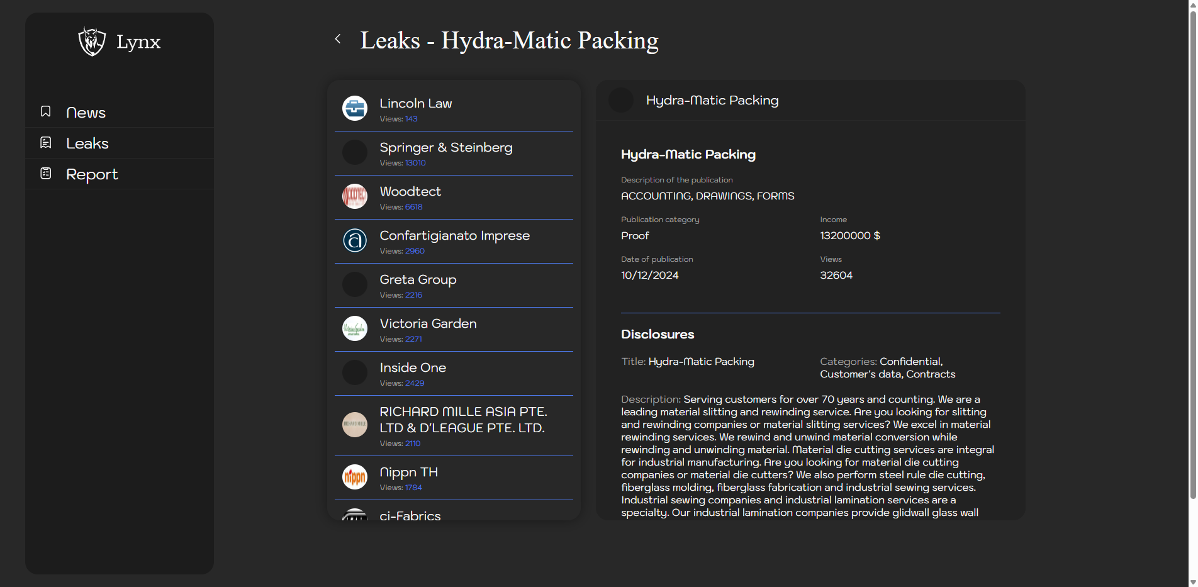Click the Lincoln Law briefcase avatar
The width and height of the screenshot is (1198, 587).
pos(355,108)
